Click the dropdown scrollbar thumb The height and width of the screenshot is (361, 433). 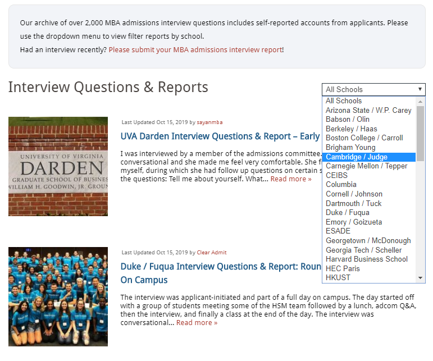click(x=420, y=134)
